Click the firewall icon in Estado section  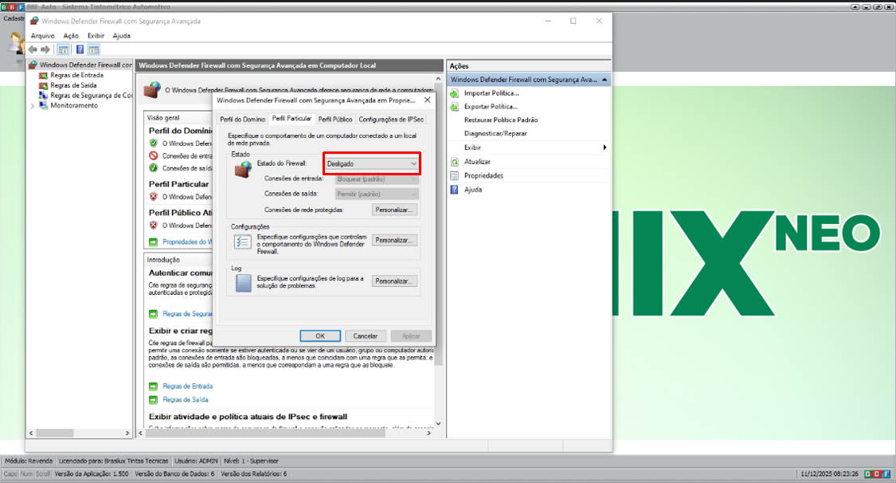(x=243, y=169)
